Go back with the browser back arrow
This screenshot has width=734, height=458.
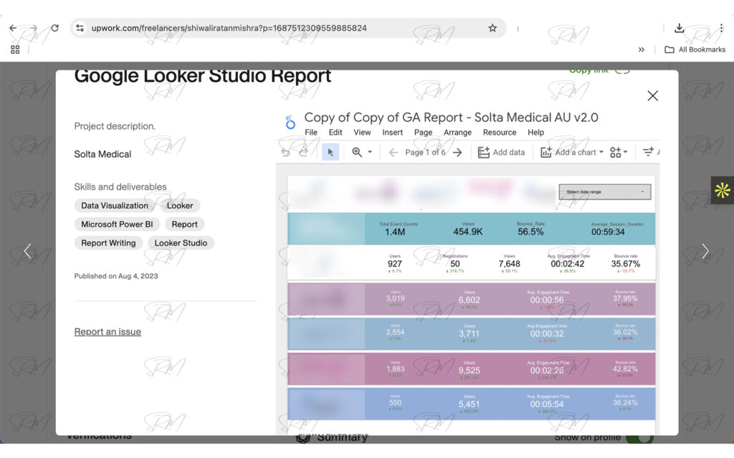click(13, 28)
